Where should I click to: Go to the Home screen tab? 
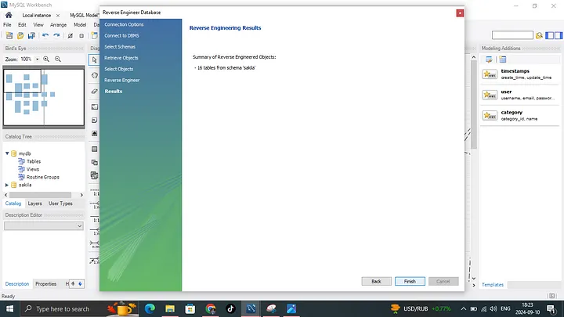click(x=9, y=15)
